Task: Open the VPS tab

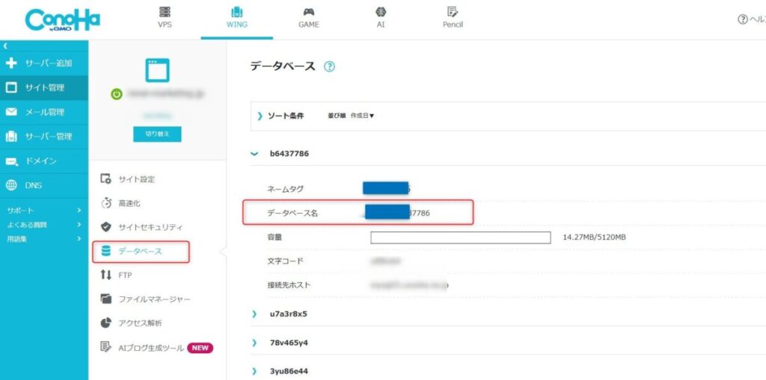Action: click(165, 17)
